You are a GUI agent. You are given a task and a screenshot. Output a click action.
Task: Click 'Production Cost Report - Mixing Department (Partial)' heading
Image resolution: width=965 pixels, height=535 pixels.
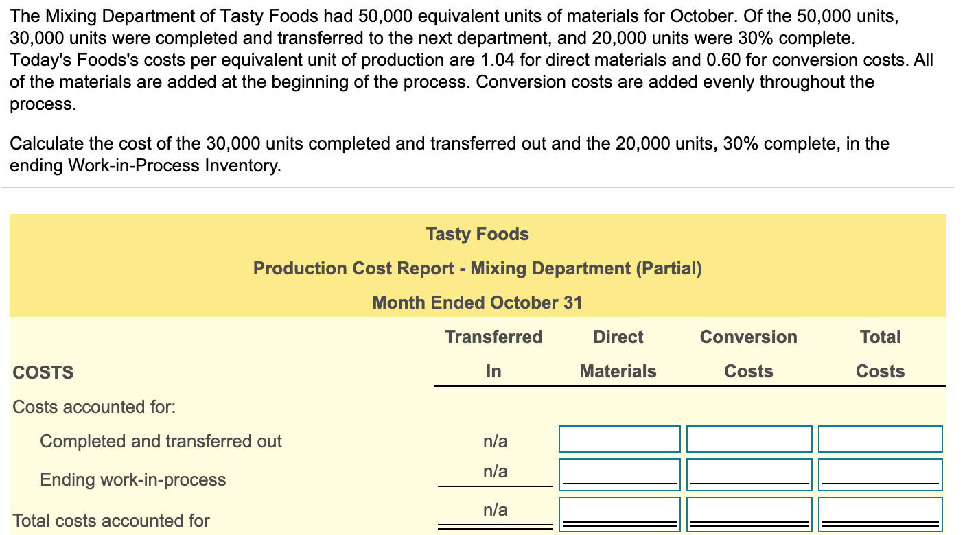click(478, 268)
